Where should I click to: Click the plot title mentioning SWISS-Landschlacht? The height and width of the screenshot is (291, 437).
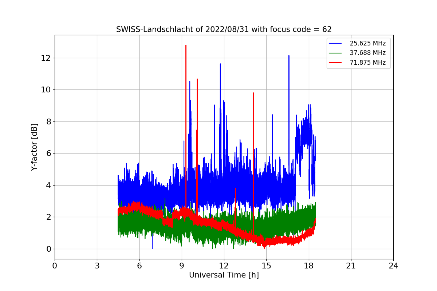[224, 29]
